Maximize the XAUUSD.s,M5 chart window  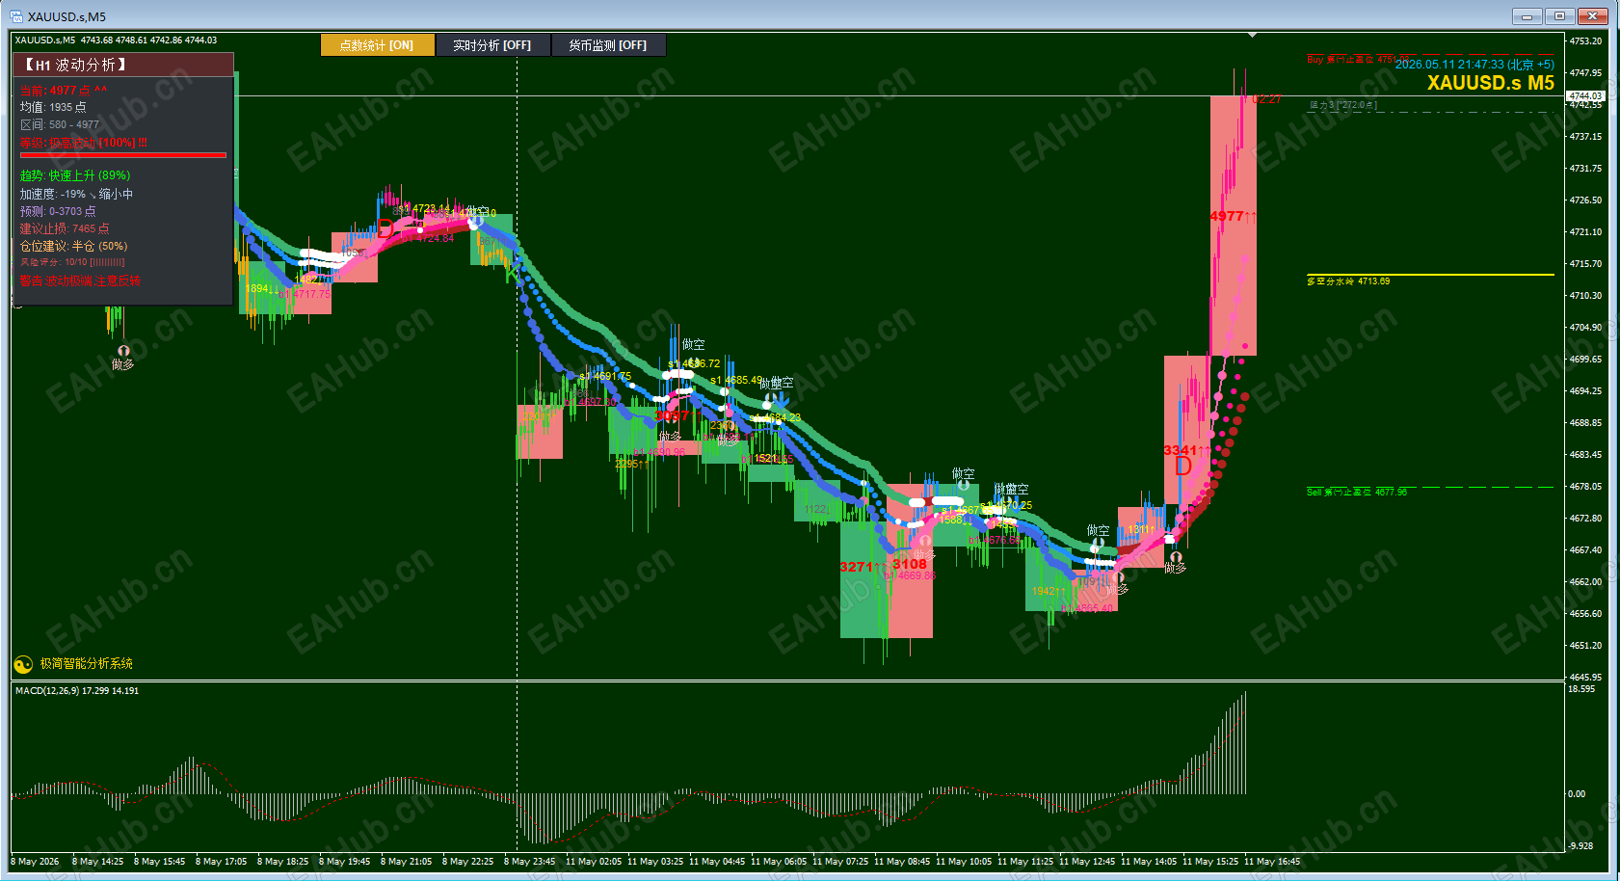[1559, 16]
